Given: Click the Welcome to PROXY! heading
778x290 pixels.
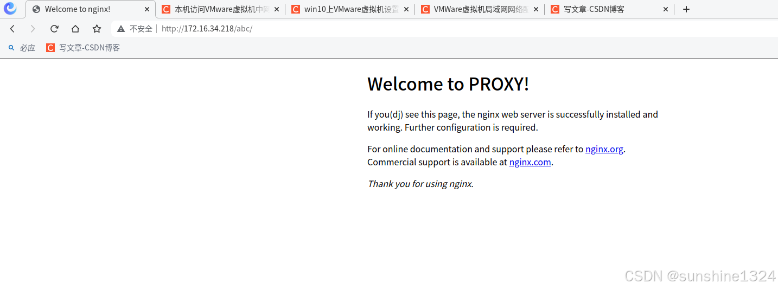Looking at the screenshot, I should coord(448,84).
